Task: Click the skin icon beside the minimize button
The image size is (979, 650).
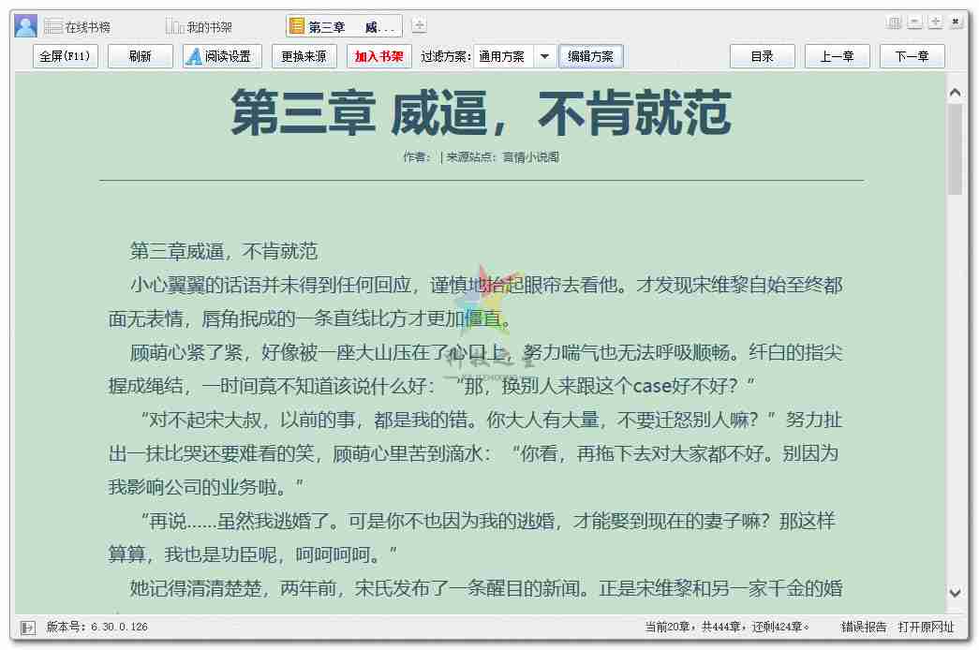Action: pyautogui.click(x=894, y=22)
